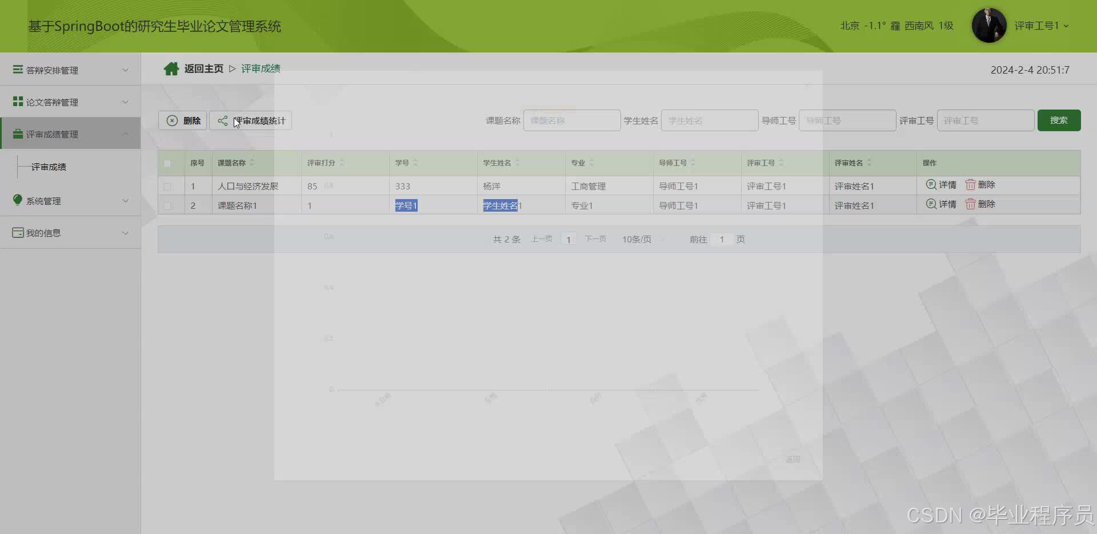Check the box for row 人口与经济发展
Image resolution: width=1097 pixels, height=534 pixels.
pos(167,187)
